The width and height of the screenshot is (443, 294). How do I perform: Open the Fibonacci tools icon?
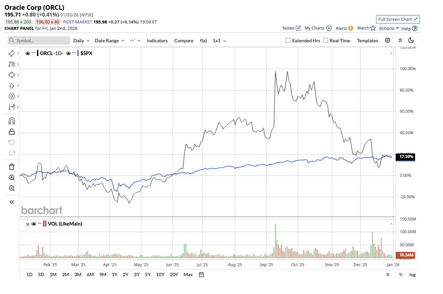12,64
